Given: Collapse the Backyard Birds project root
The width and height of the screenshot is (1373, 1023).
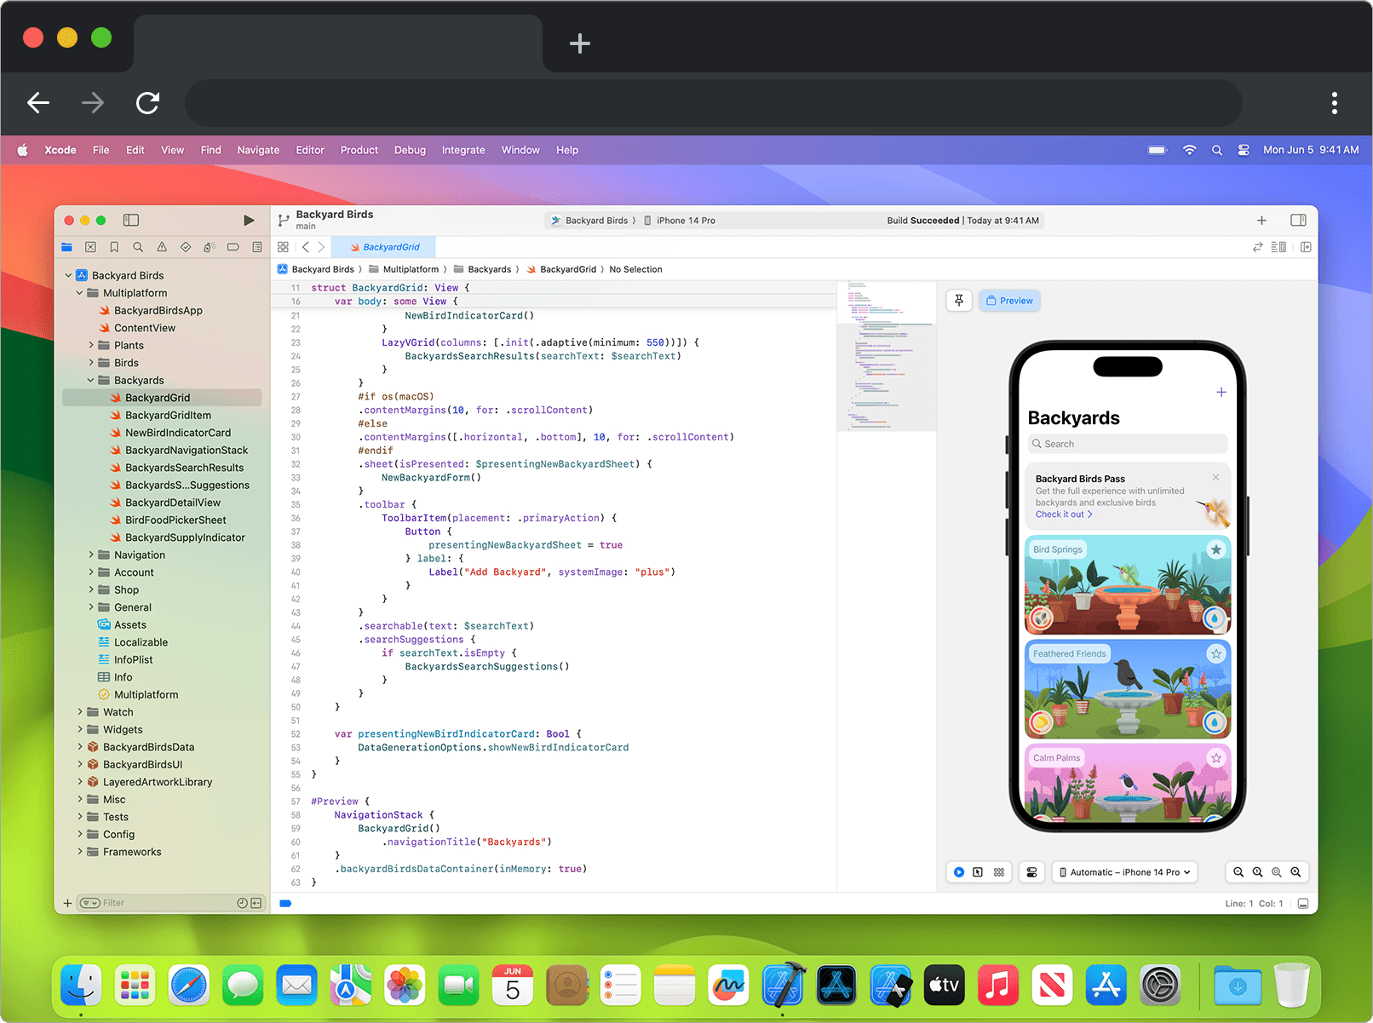Looking at the screenshot, I should point(68,275).
